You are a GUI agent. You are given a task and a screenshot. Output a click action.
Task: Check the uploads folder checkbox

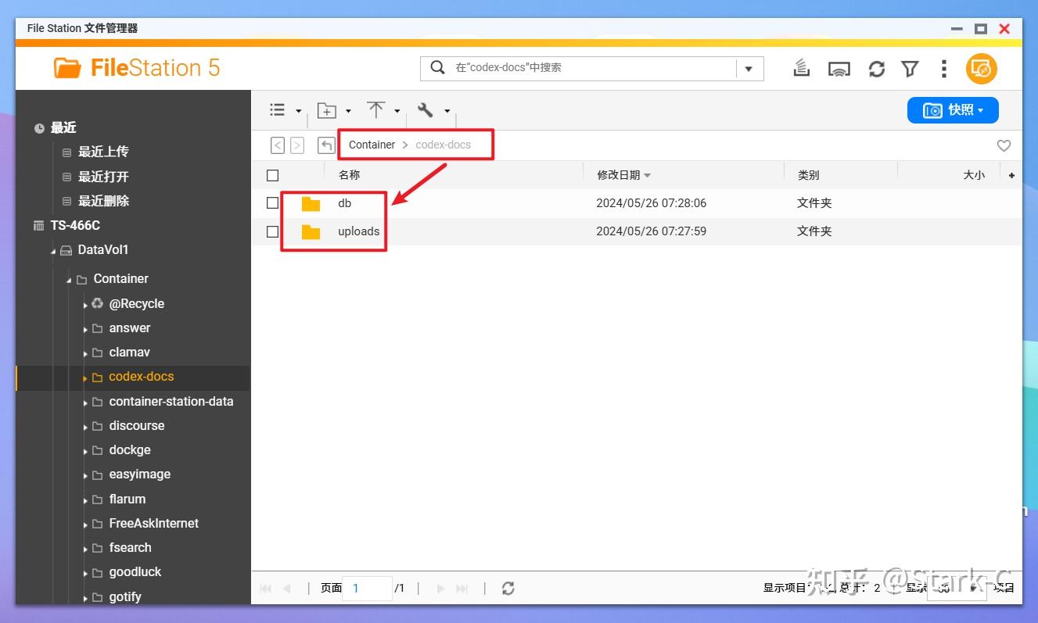pos(271,231)
